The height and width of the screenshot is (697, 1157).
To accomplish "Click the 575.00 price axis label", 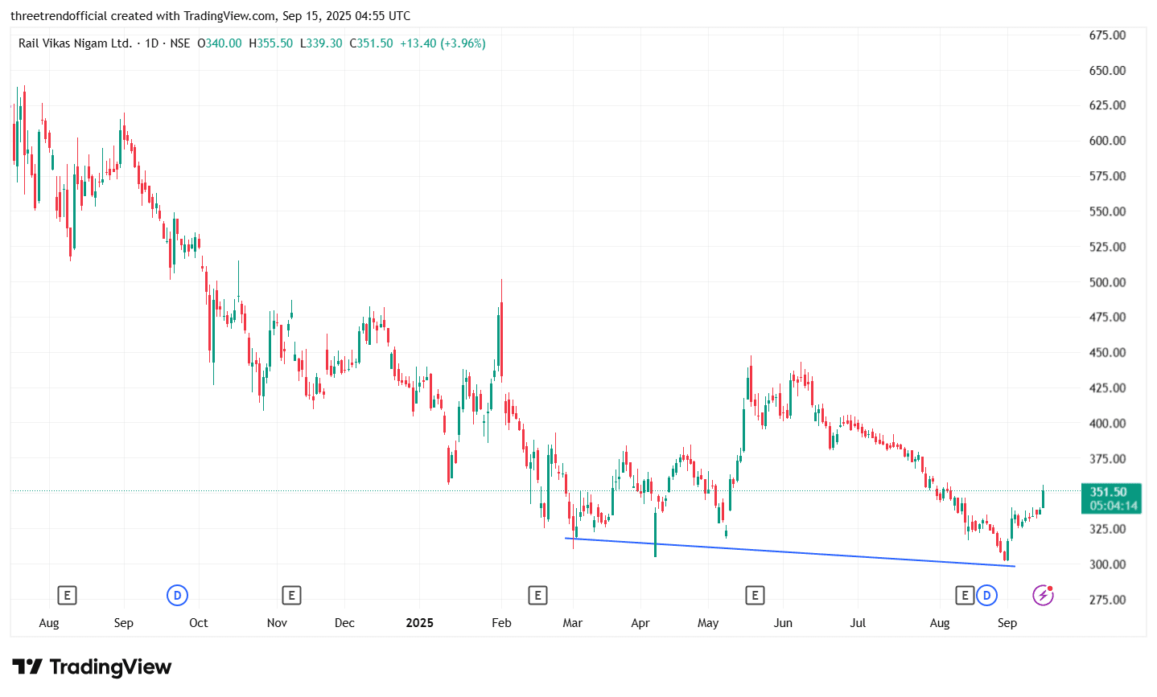I will click(1108, 176).
